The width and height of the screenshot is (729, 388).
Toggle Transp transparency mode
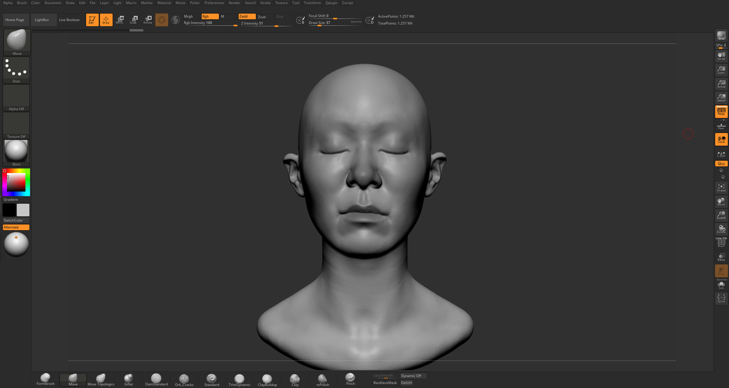point(721,257)
